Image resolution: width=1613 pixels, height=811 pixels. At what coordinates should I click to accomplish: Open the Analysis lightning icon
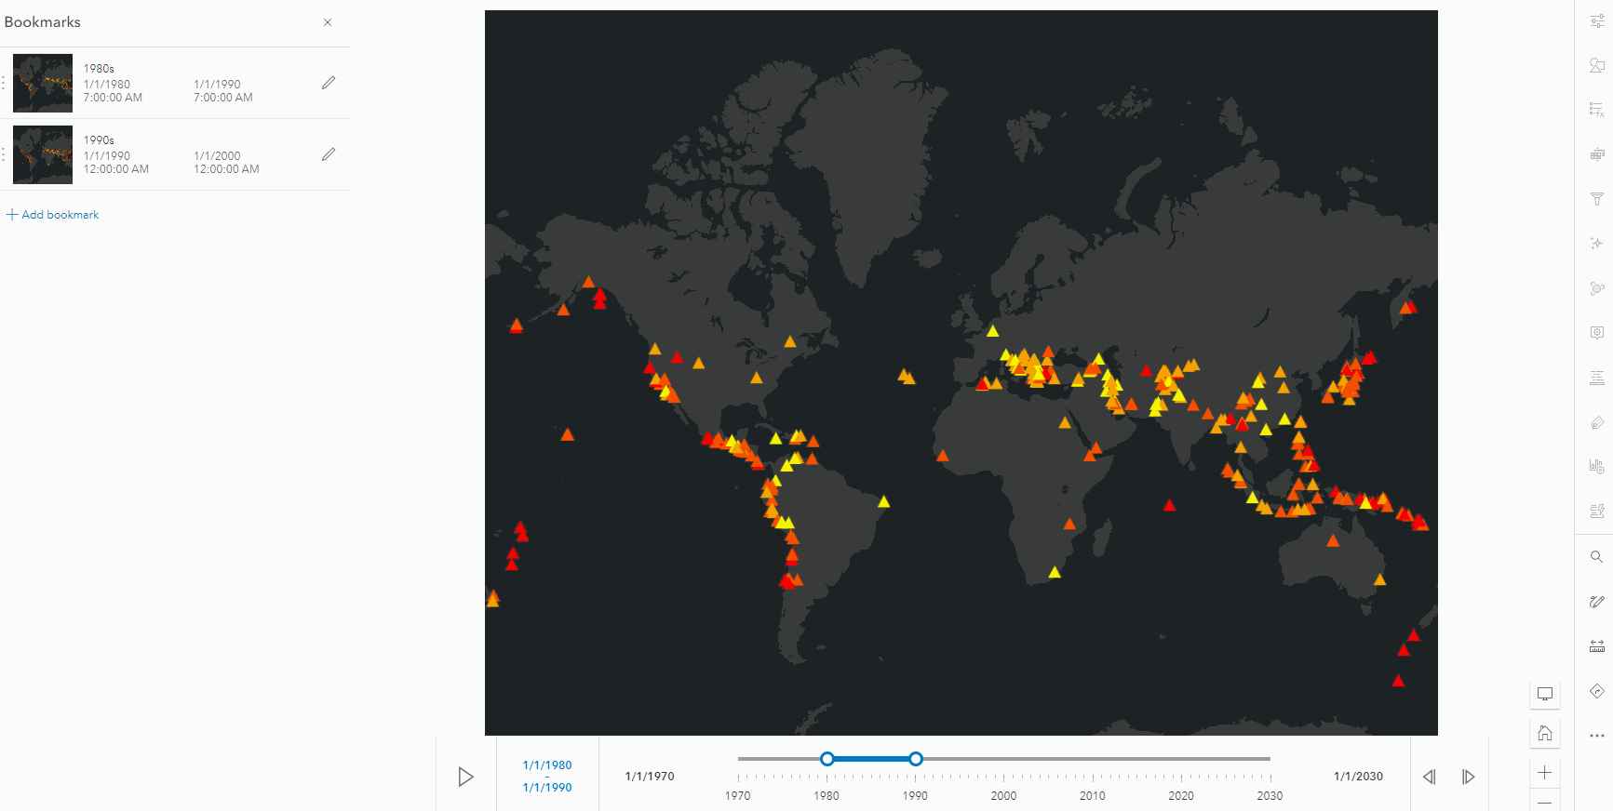point(1596,511)
